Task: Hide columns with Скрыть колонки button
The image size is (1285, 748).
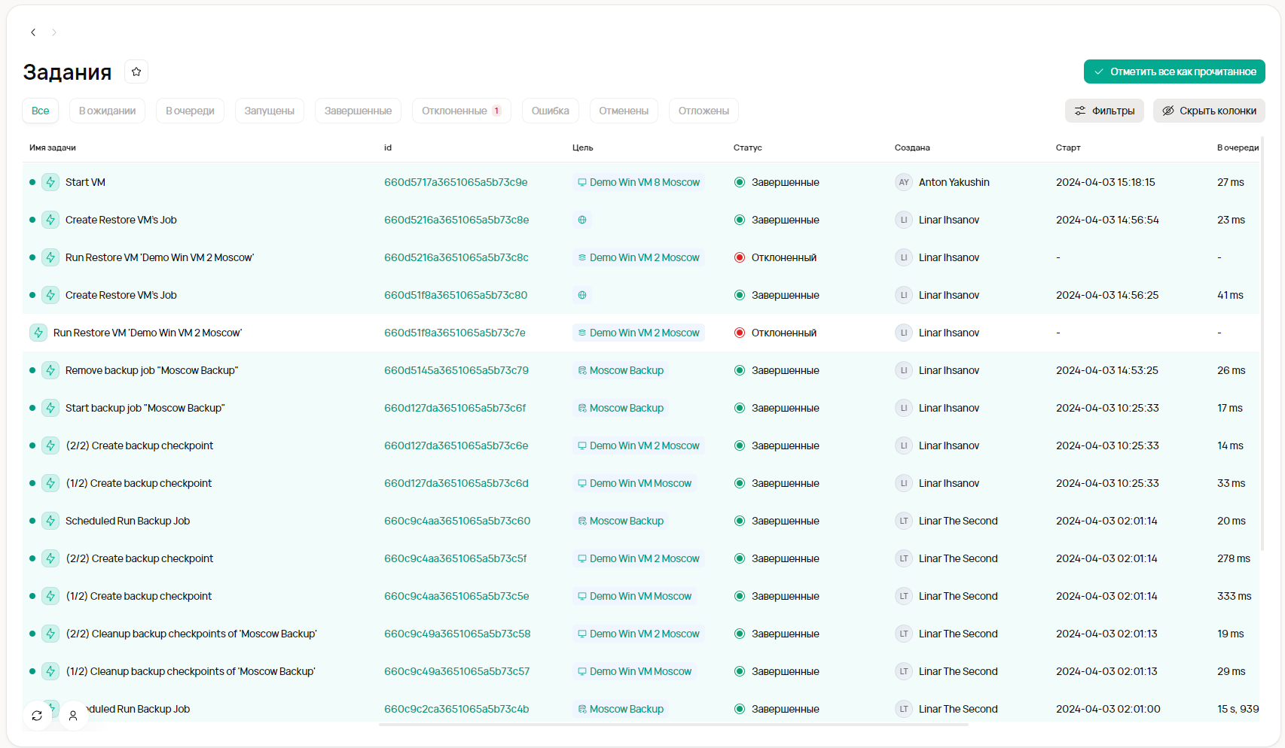Action: click(1208, 111)
